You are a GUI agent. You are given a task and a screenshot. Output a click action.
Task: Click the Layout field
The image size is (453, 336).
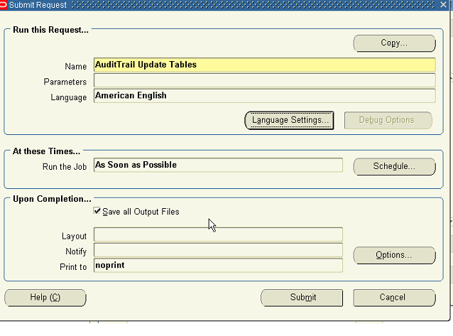point(217,235)
